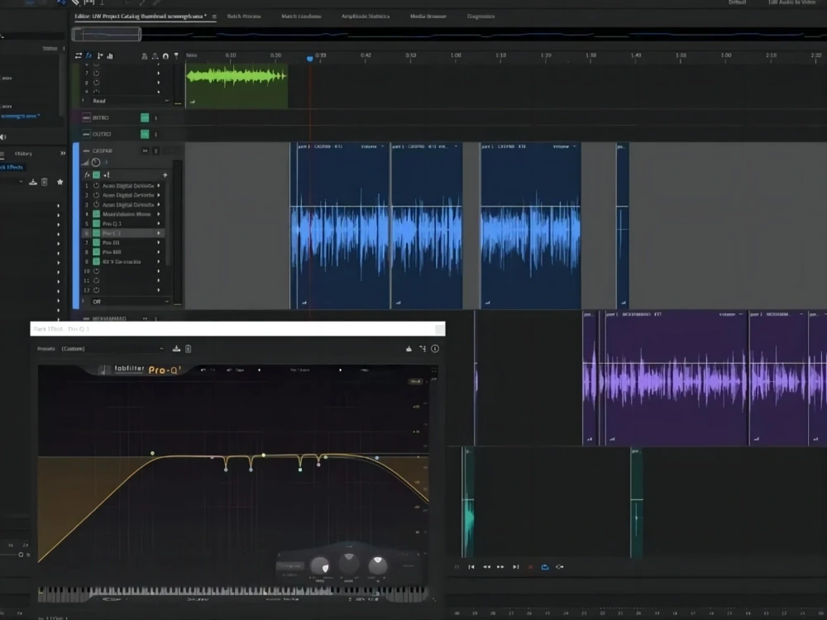Toggle power for MaxxVolume Mono effect

pyautogui.click(x=97, y=214)
